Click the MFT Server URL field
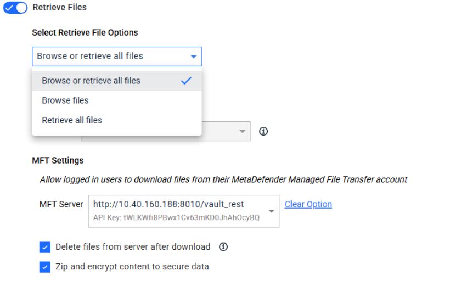Screen dimensions: 450x281 click(168, 204)
